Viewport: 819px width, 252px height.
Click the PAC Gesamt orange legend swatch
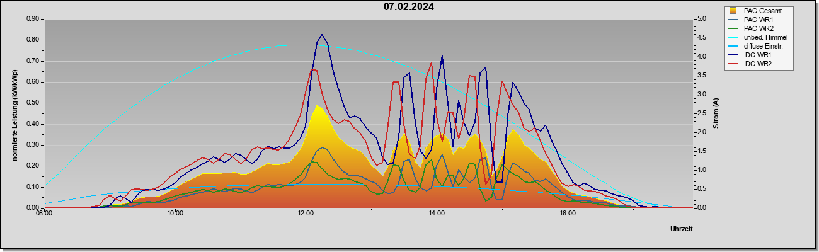tap(733, 11)
